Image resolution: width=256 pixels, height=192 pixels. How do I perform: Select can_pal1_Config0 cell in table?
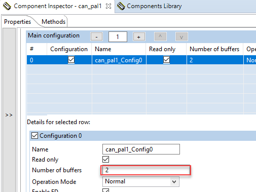pyautogui.click(x=119, y=60)
